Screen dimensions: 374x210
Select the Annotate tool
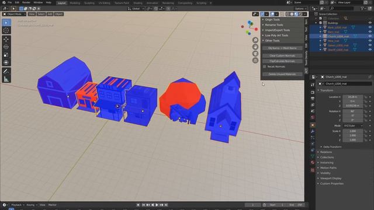pyautogui.click(x=6, y=71)
